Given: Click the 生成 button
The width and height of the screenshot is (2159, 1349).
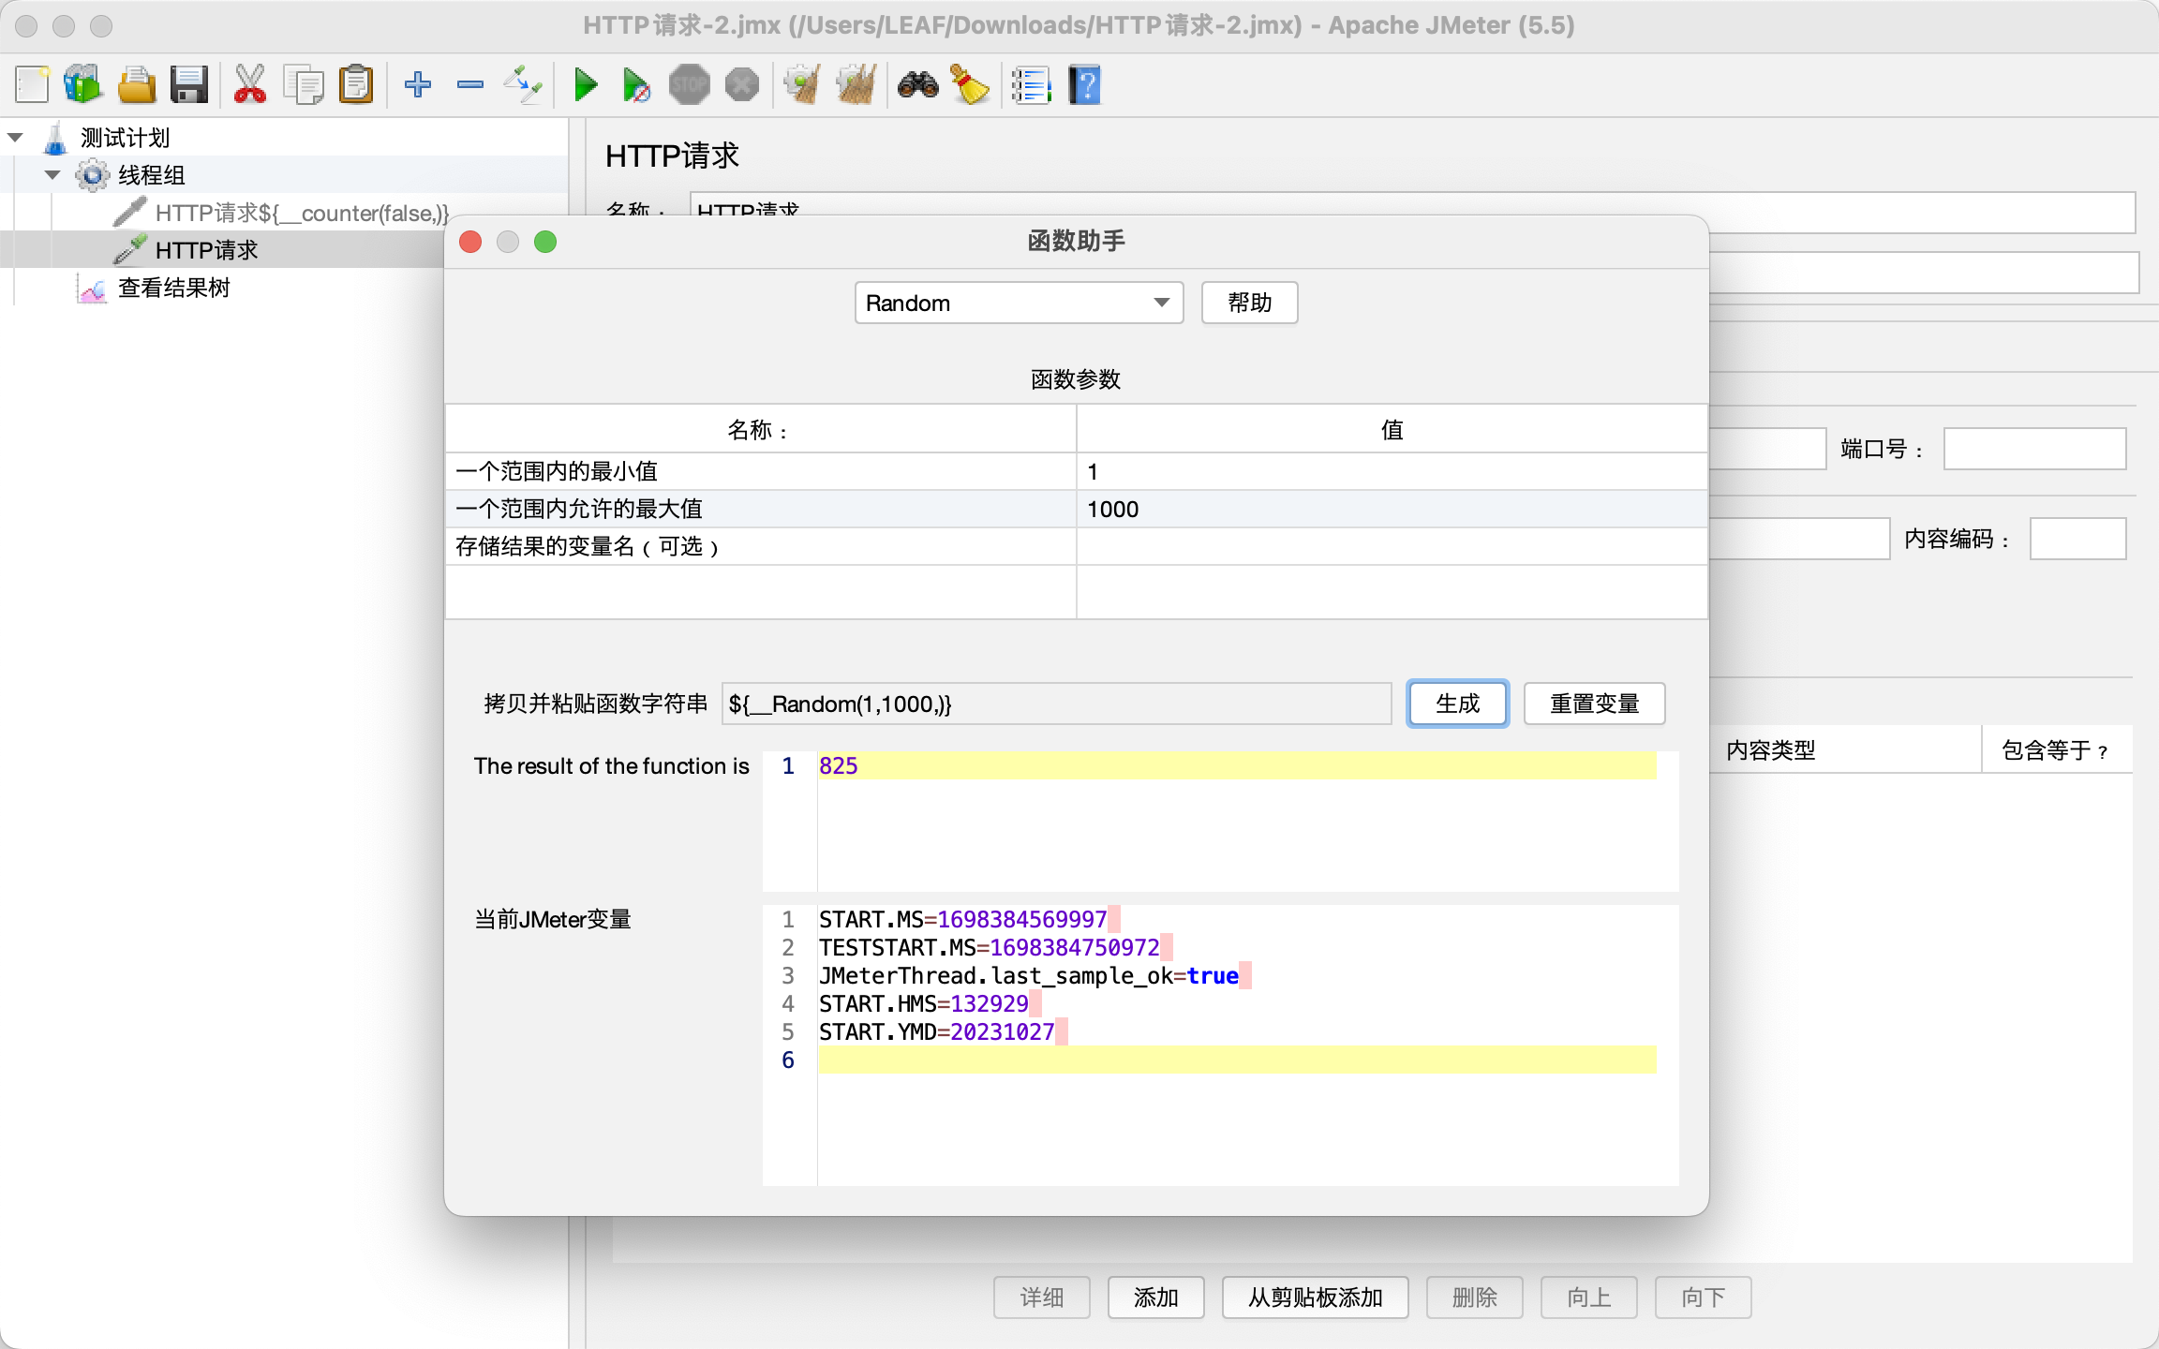Looking at the screenshot, I should coord(1457,704).
